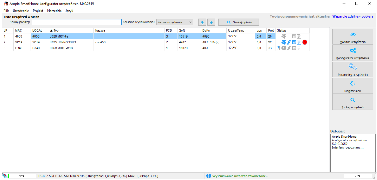
Task: Click the PCB column header
Action: [171, 30]
